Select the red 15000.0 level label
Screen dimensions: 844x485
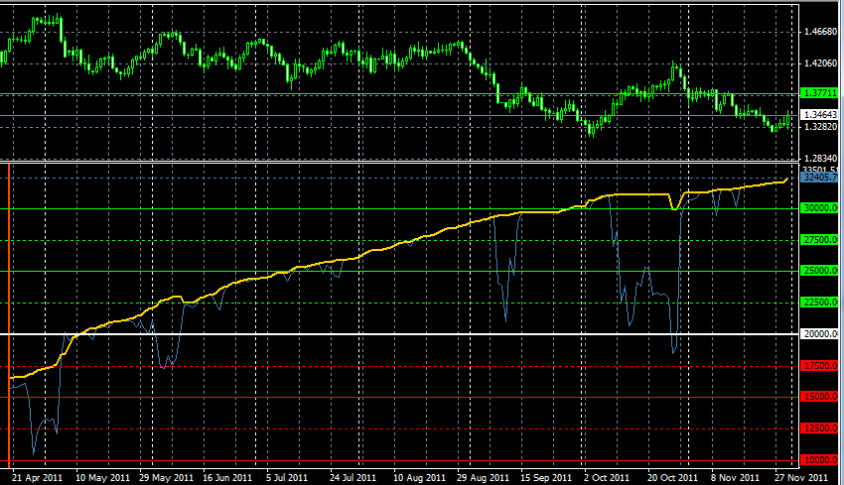tap(818, 398)
